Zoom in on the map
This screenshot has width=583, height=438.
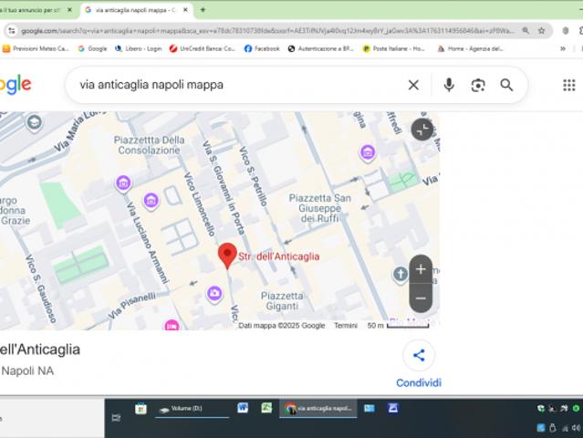(x=421, y=269)
